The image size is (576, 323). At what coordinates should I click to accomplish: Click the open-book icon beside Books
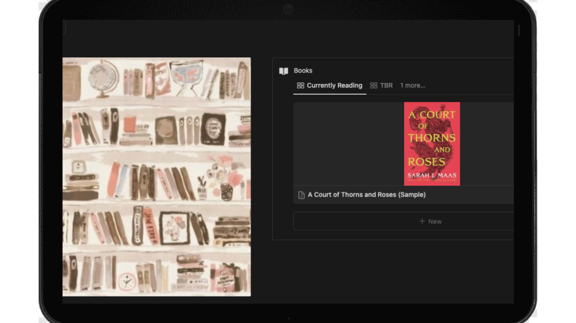tap(284, 71)
